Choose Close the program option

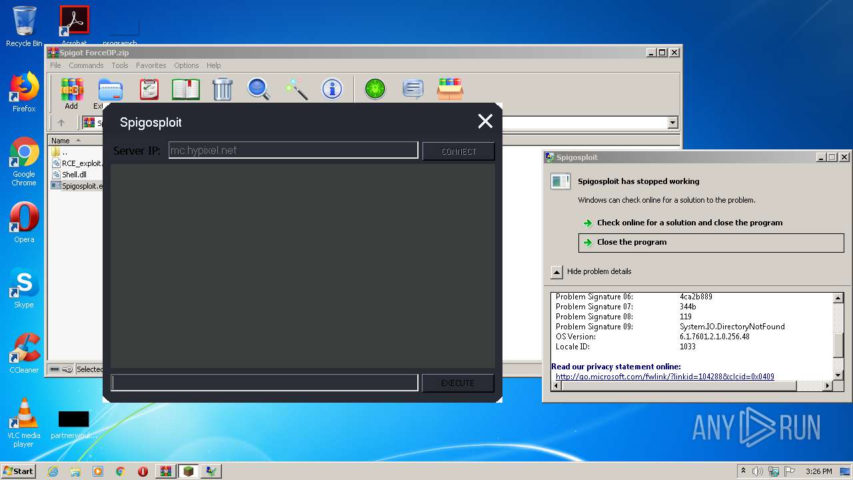pos(711,243)
